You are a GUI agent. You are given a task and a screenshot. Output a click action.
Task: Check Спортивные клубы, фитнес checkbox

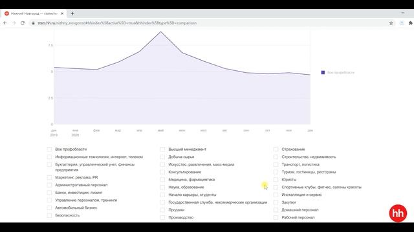tap(276, 188)
